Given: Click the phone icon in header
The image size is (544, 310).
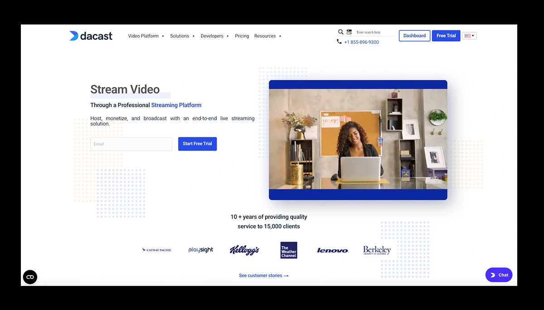Looking at the screenshot, I should coord(339,42).
